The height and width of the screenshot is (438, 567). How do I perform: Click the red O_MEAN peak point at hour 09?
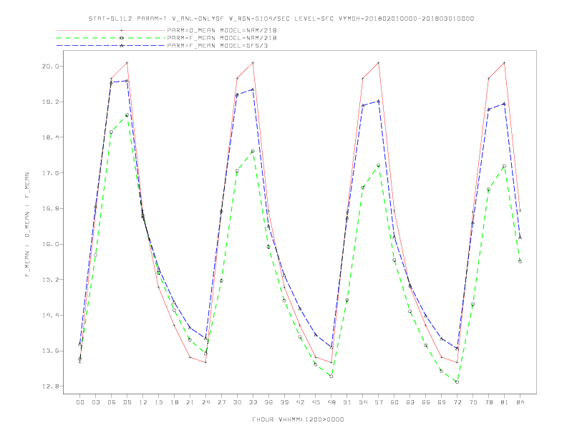coord(127,63)
